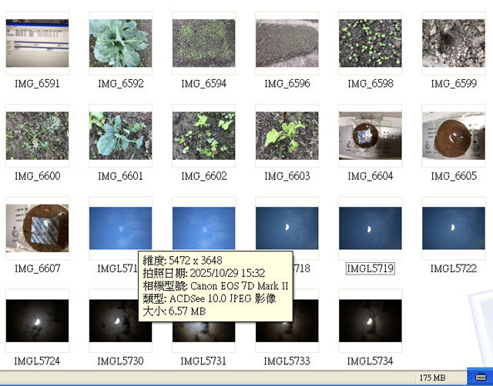Select the IMG_6602 seedlings thumbnail
493x386 pixels.
click(203, 136)
